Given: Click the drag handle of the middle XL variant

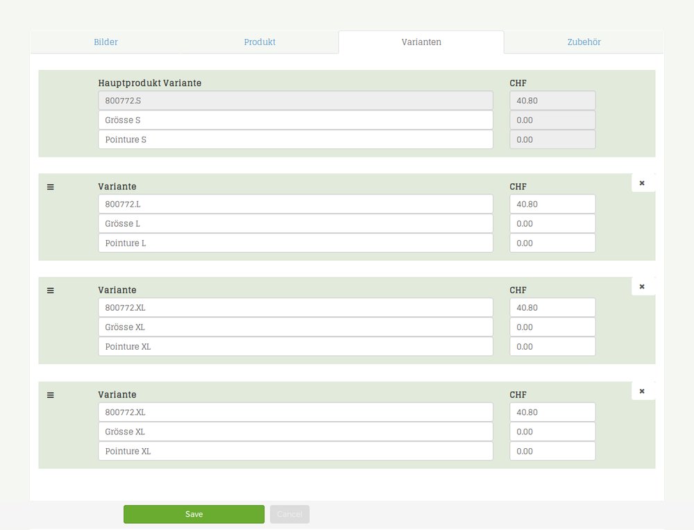Looking at the screenshot, I should [50, 291].
